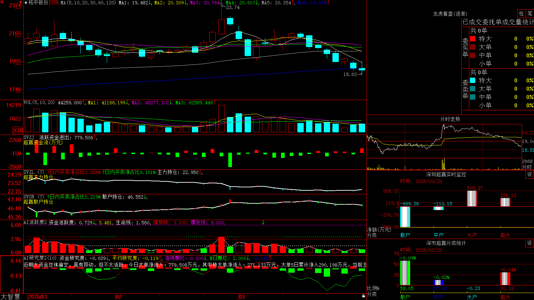Viewport: 534px width, 300px height.
Task: Click the dark red 大单 buy-order swatch
Action: coord(473,47)
